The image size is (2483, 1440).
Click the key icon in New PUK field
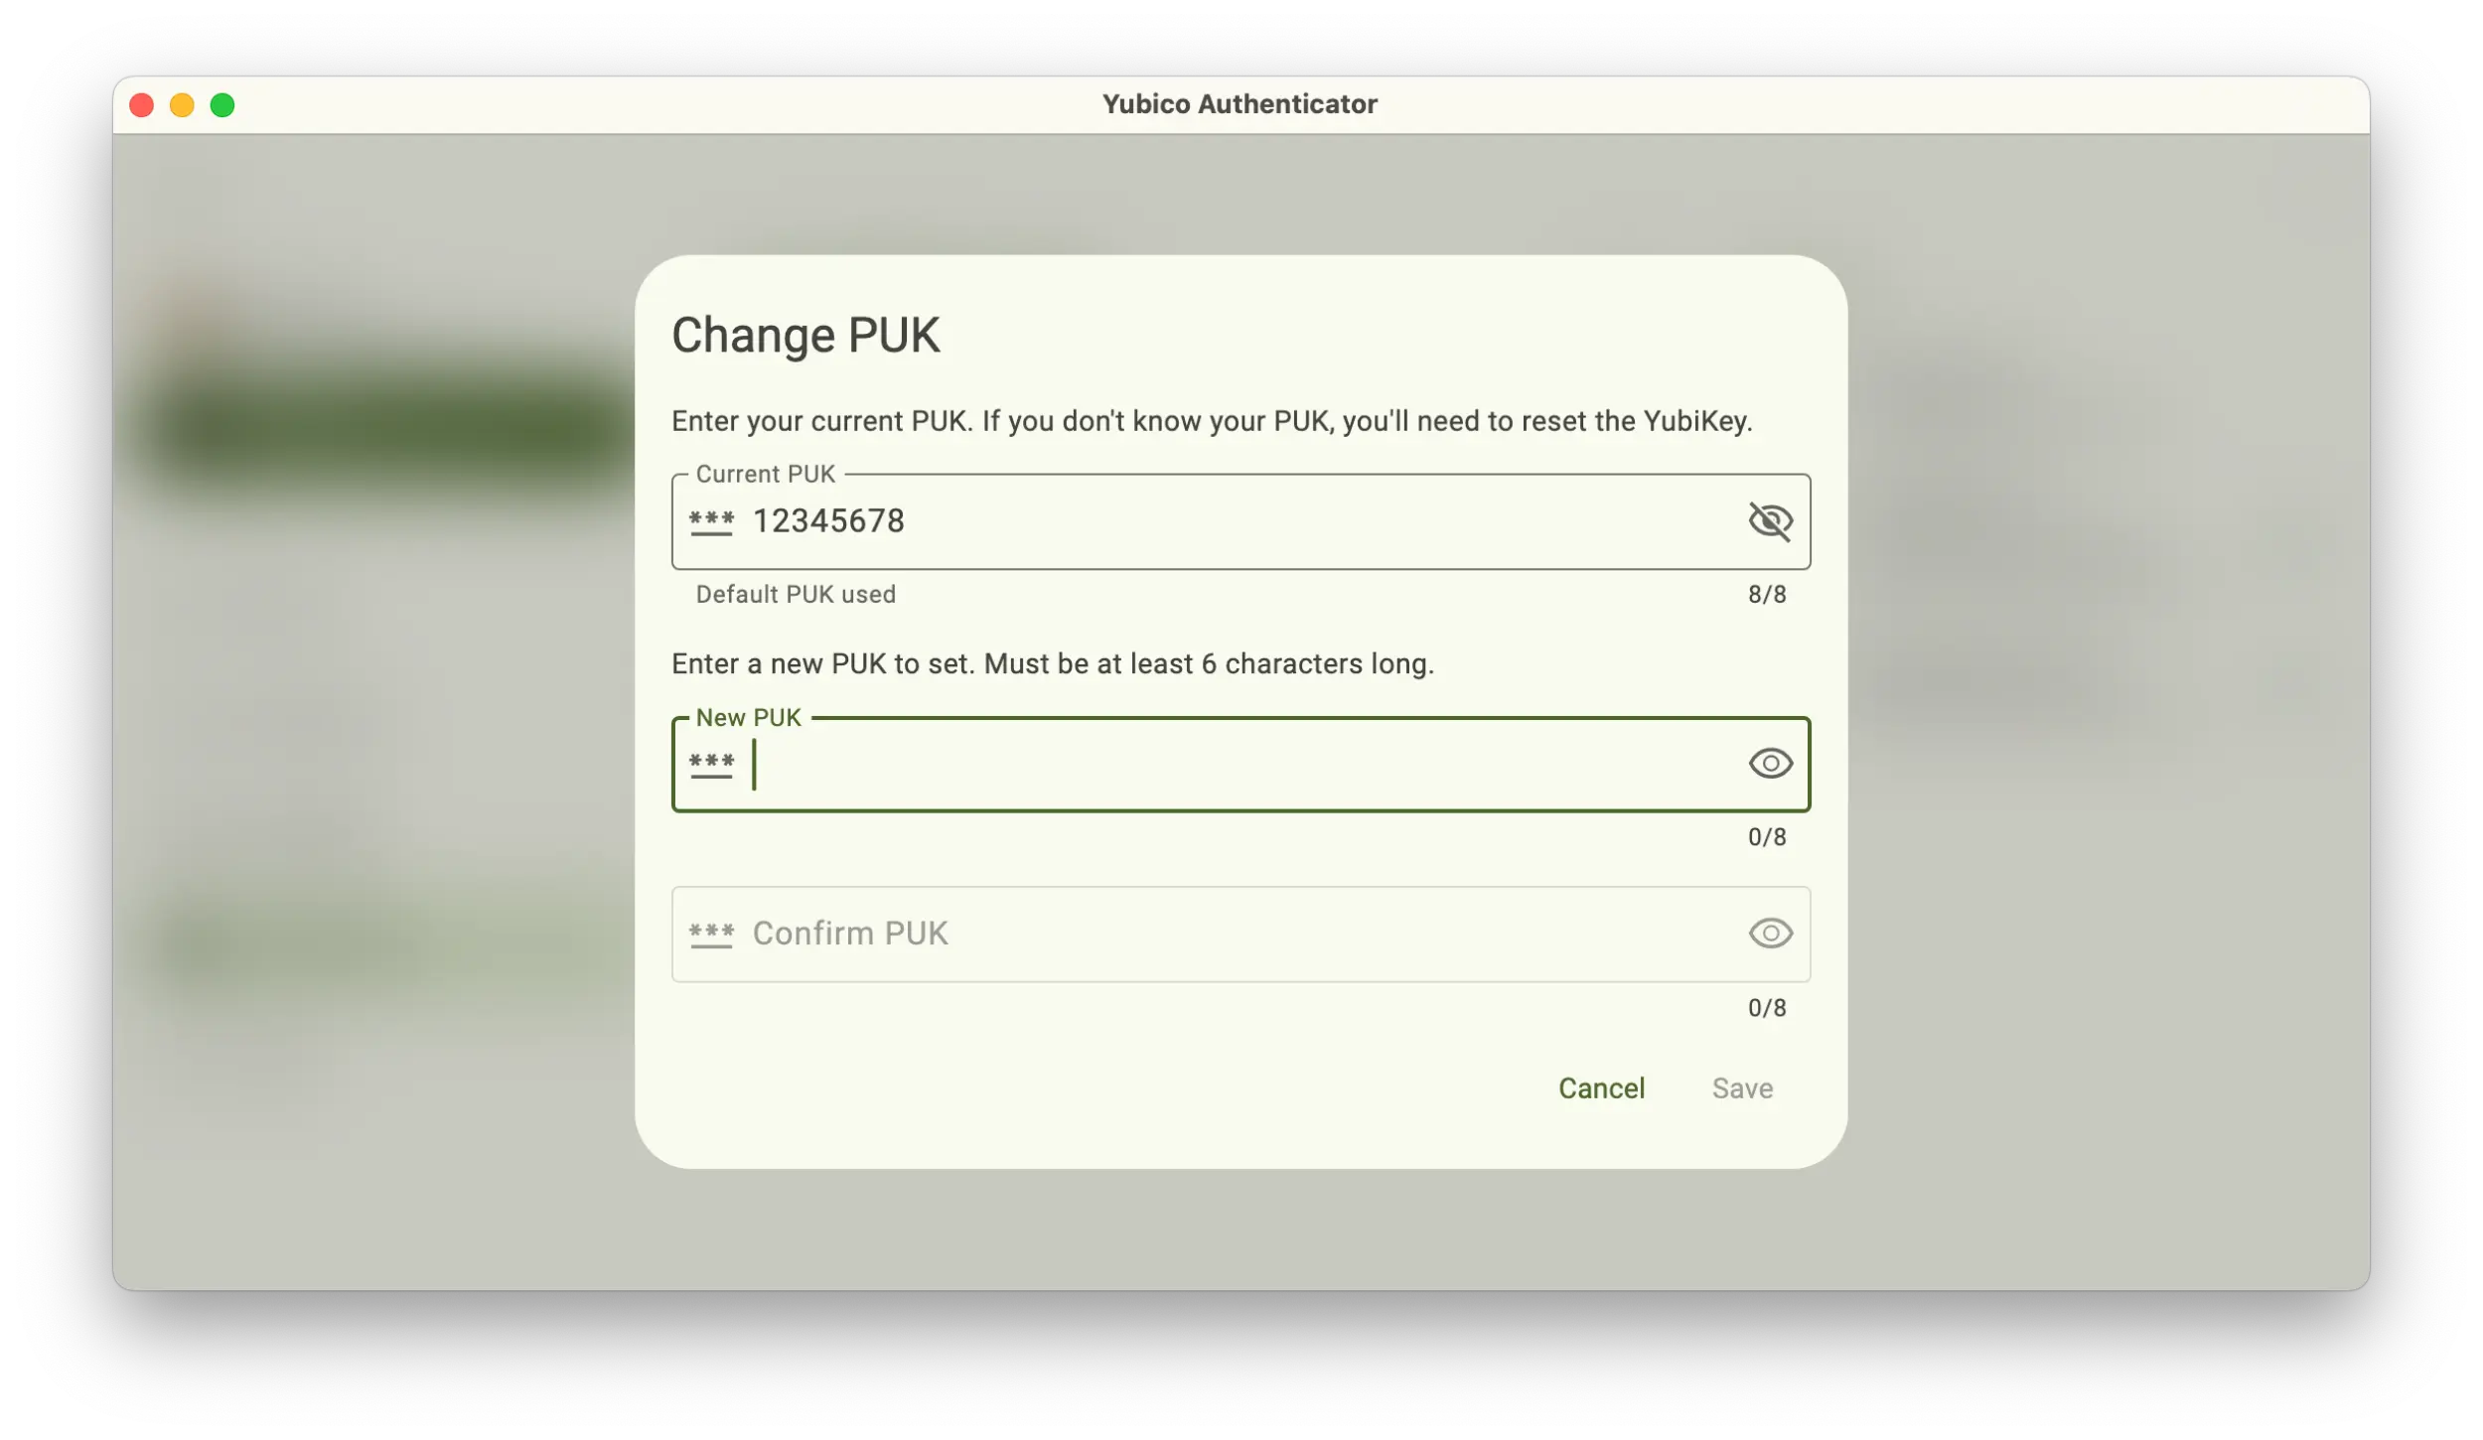tap(712, 764)
